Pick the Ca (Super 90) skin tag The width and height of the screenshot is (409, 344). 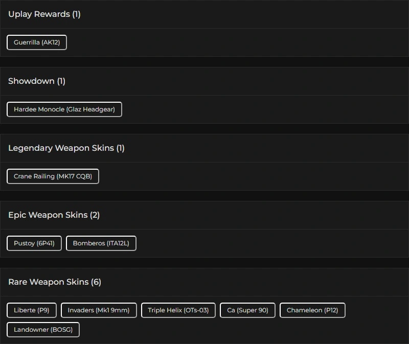coord(247,310)
